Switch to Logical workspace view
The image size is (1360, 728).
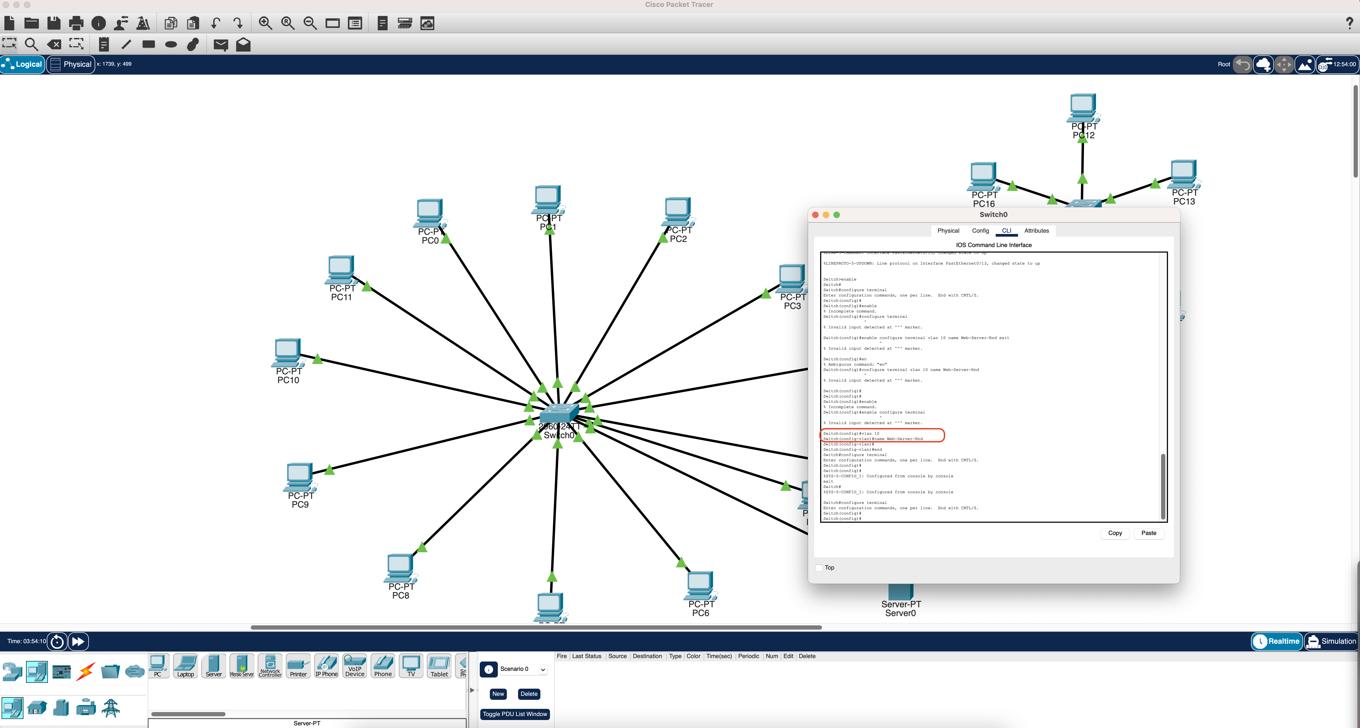[x=23, y=64]
